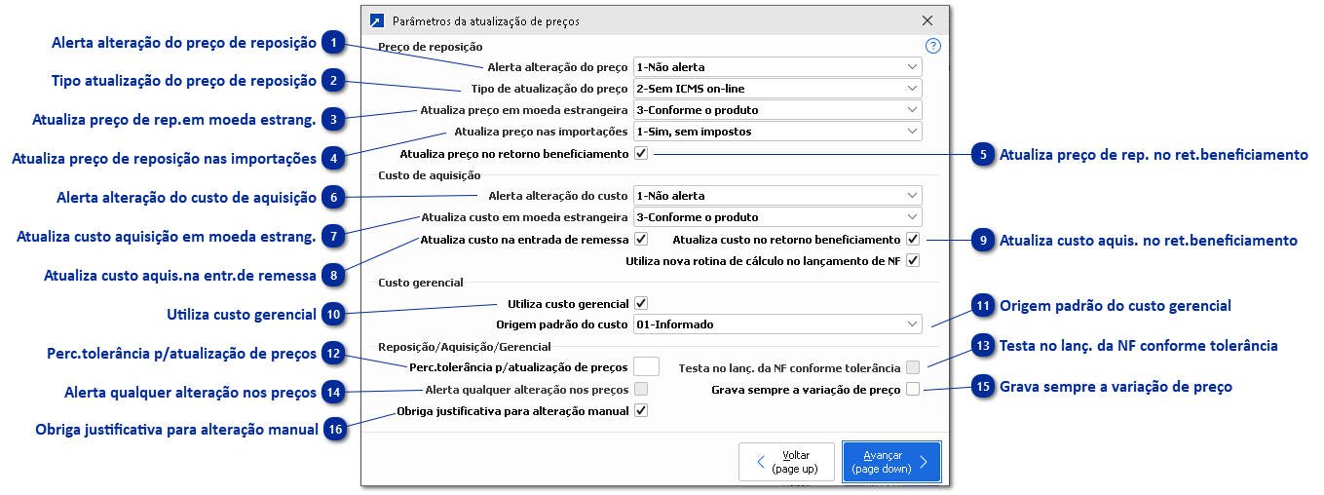1324x495 pixels.
Task: Enable 'Grava sempre a variação de preço'
Action: [913, 390]
